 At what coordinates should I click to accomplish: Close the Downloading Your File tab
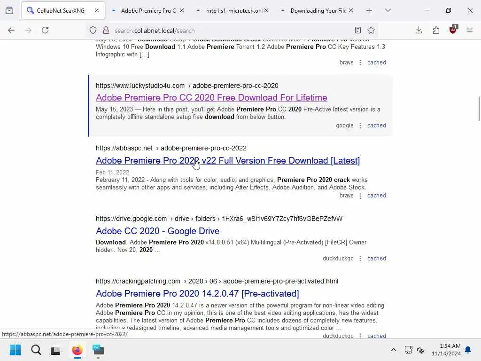[351, 10]
